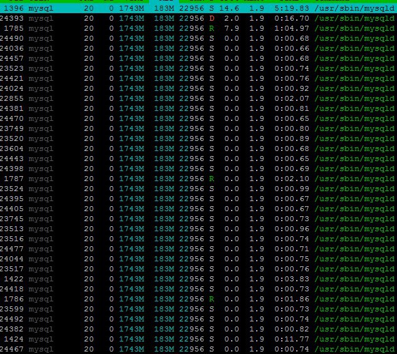Select process row with PID 1424
Image resolution: width=397 pixels, height=354 pixels.
click(198, 340)
